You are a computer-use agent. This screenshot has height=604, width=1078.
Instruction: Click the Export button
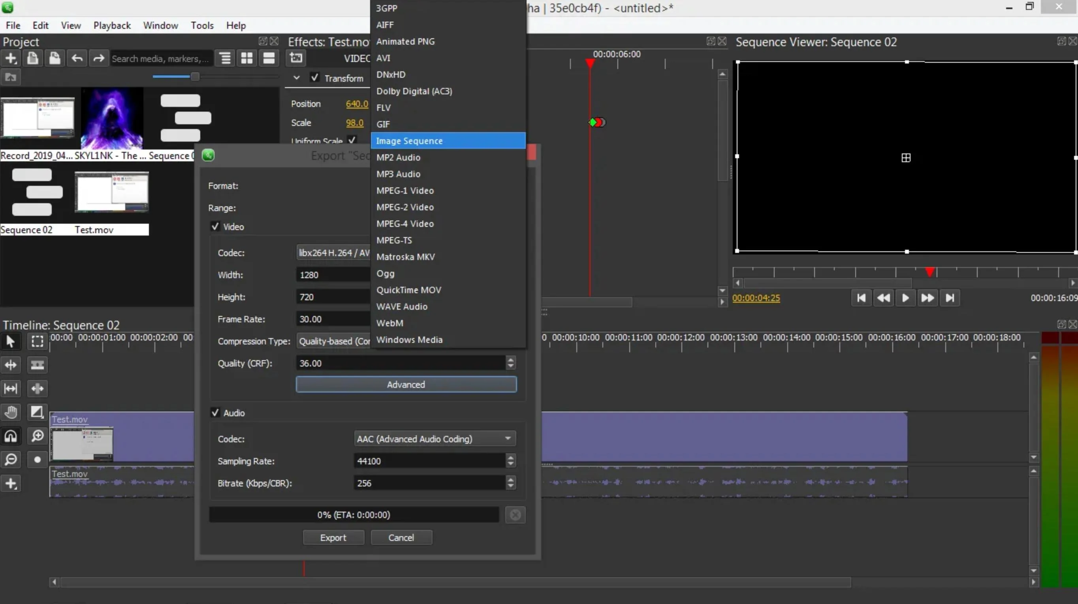(x=333, y=538)
